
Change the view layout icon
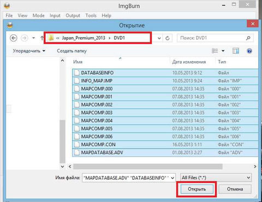pyautogui.click(x=215, y=51)
